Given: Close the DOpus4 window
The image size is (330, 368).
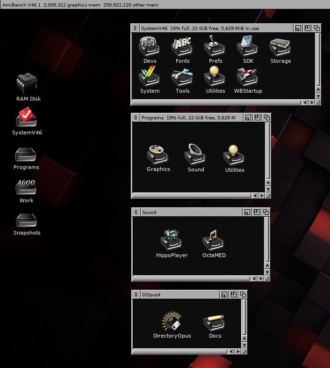Looking at the screenshot, I should coord(136,294).
